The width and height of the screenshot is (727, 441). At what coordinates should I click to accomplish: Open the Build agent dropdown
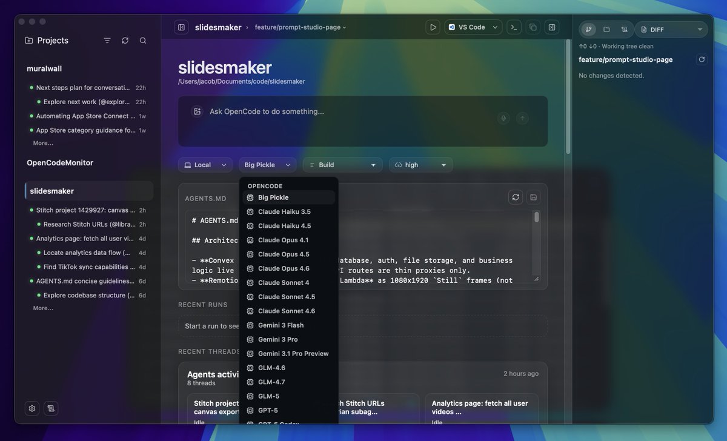pyautogui.click(x=342, y=165)
